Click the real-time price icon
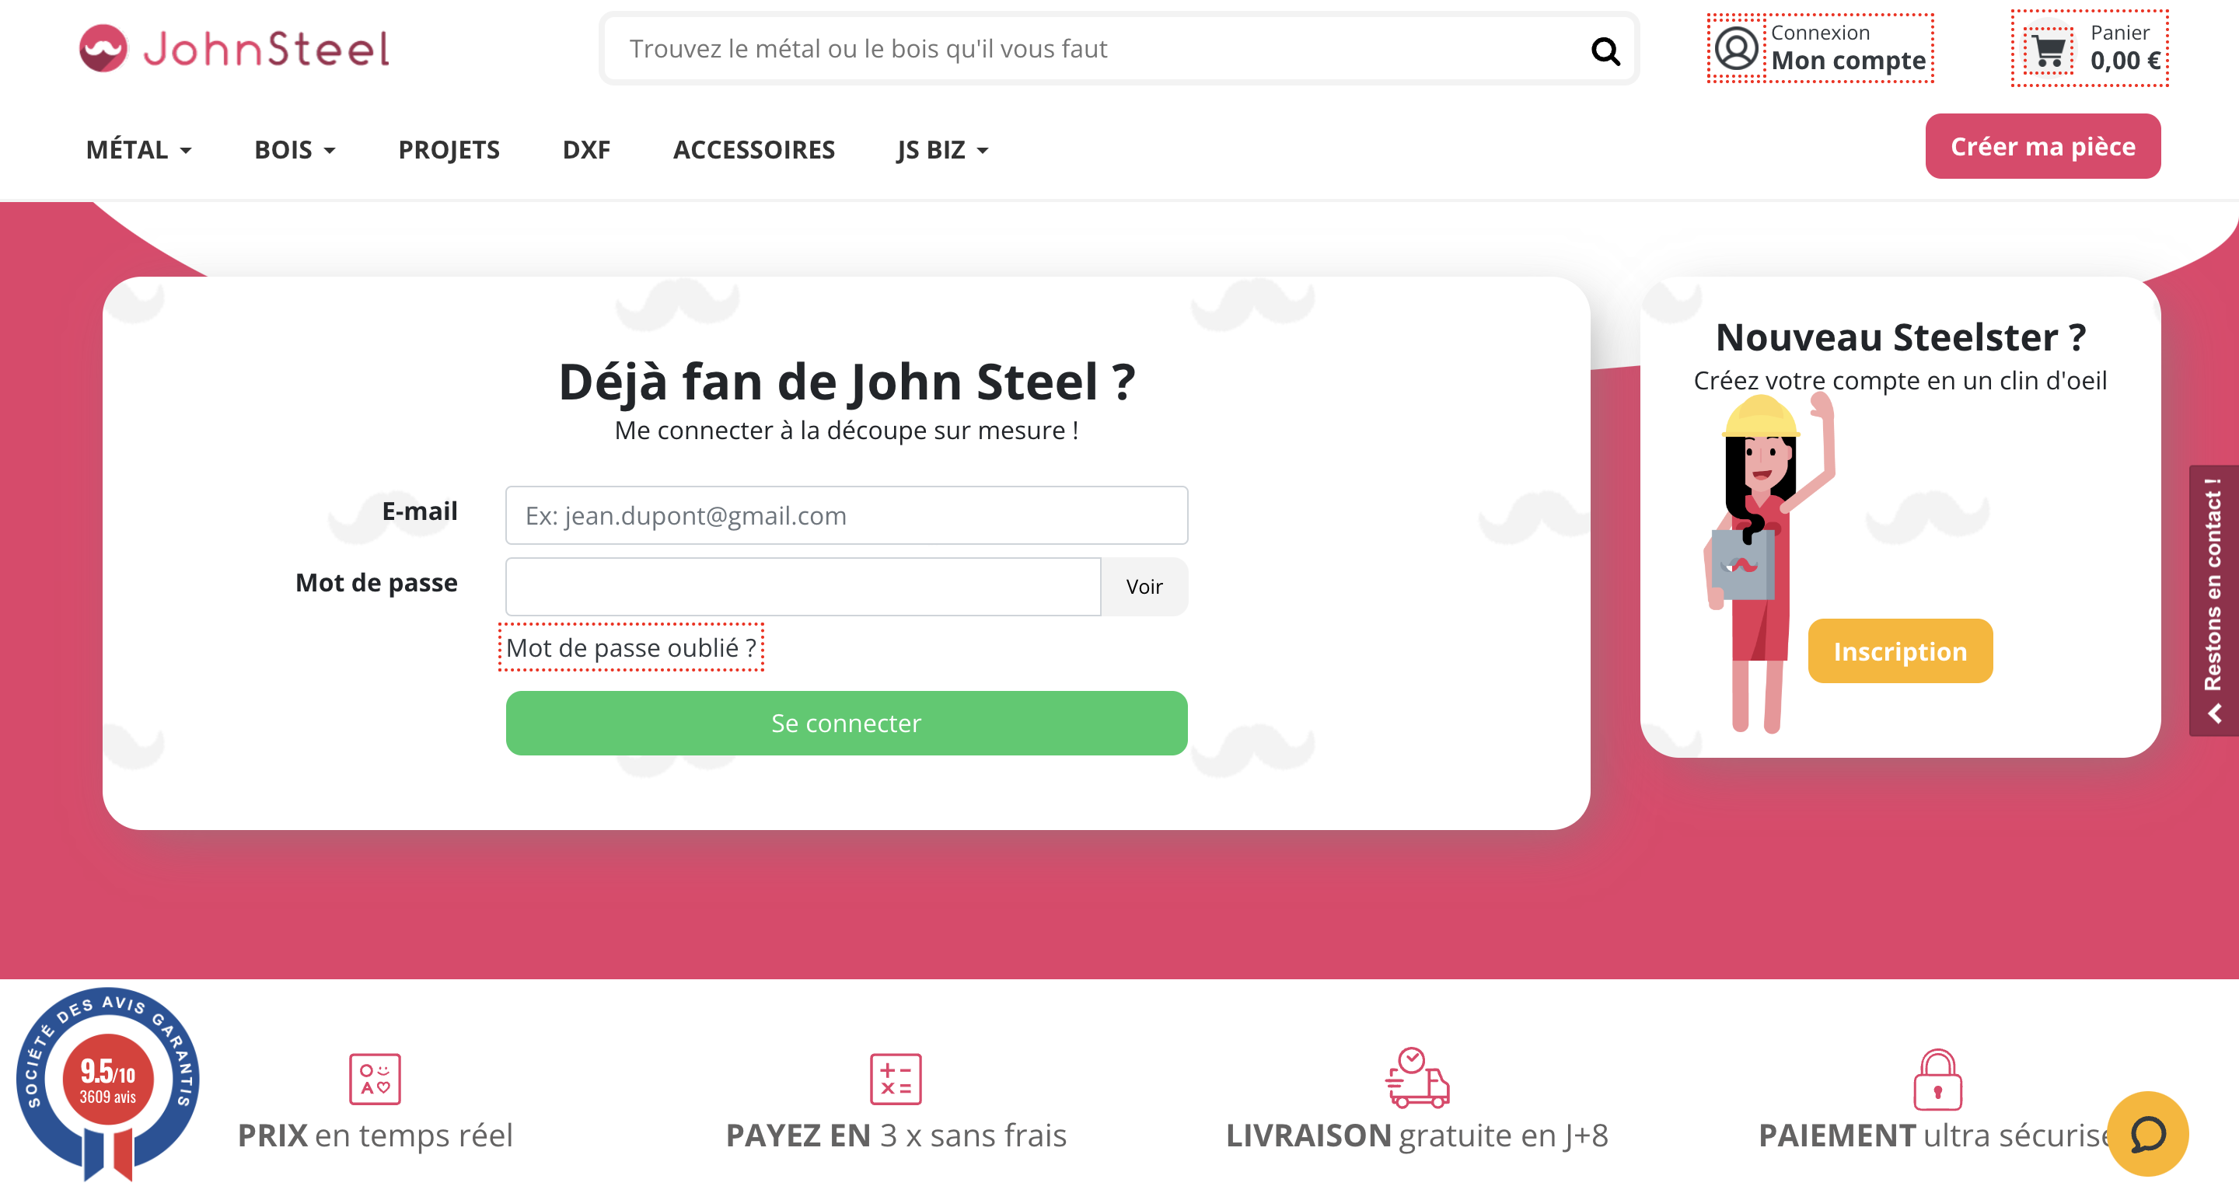Viewport: 2239px width, 1200px height. 375,1078
